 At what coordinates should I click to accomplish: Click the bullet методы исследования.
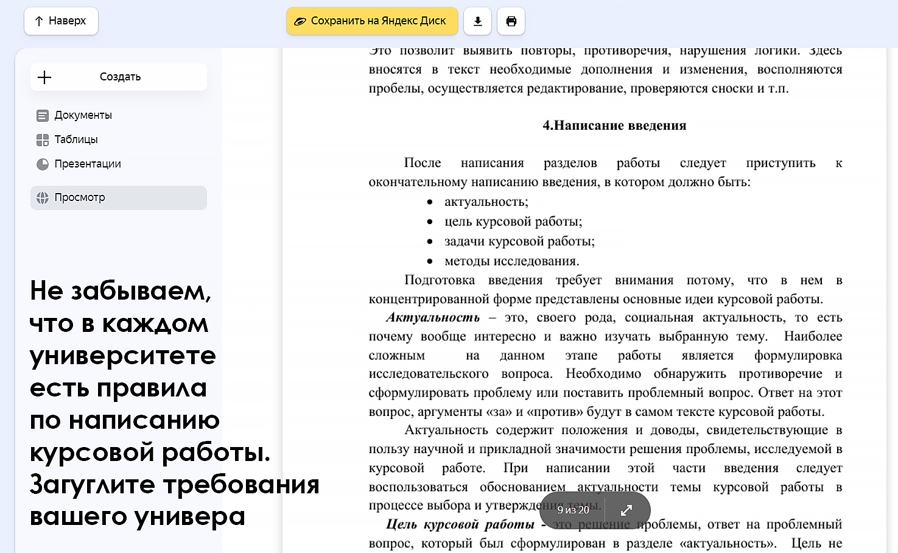pyautogui.click(x=512, y=261)
